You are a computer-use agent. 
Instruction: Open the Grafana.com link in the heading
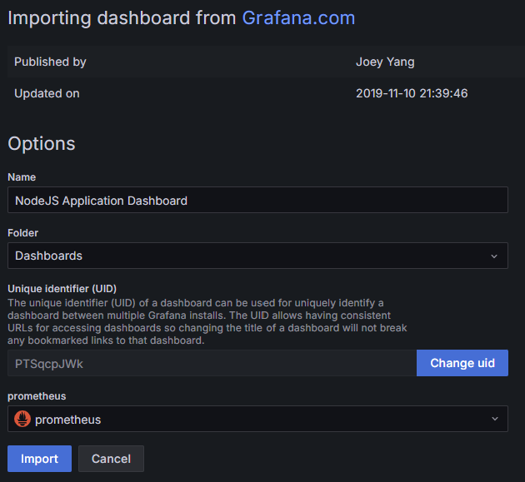(x=298, y=18)
